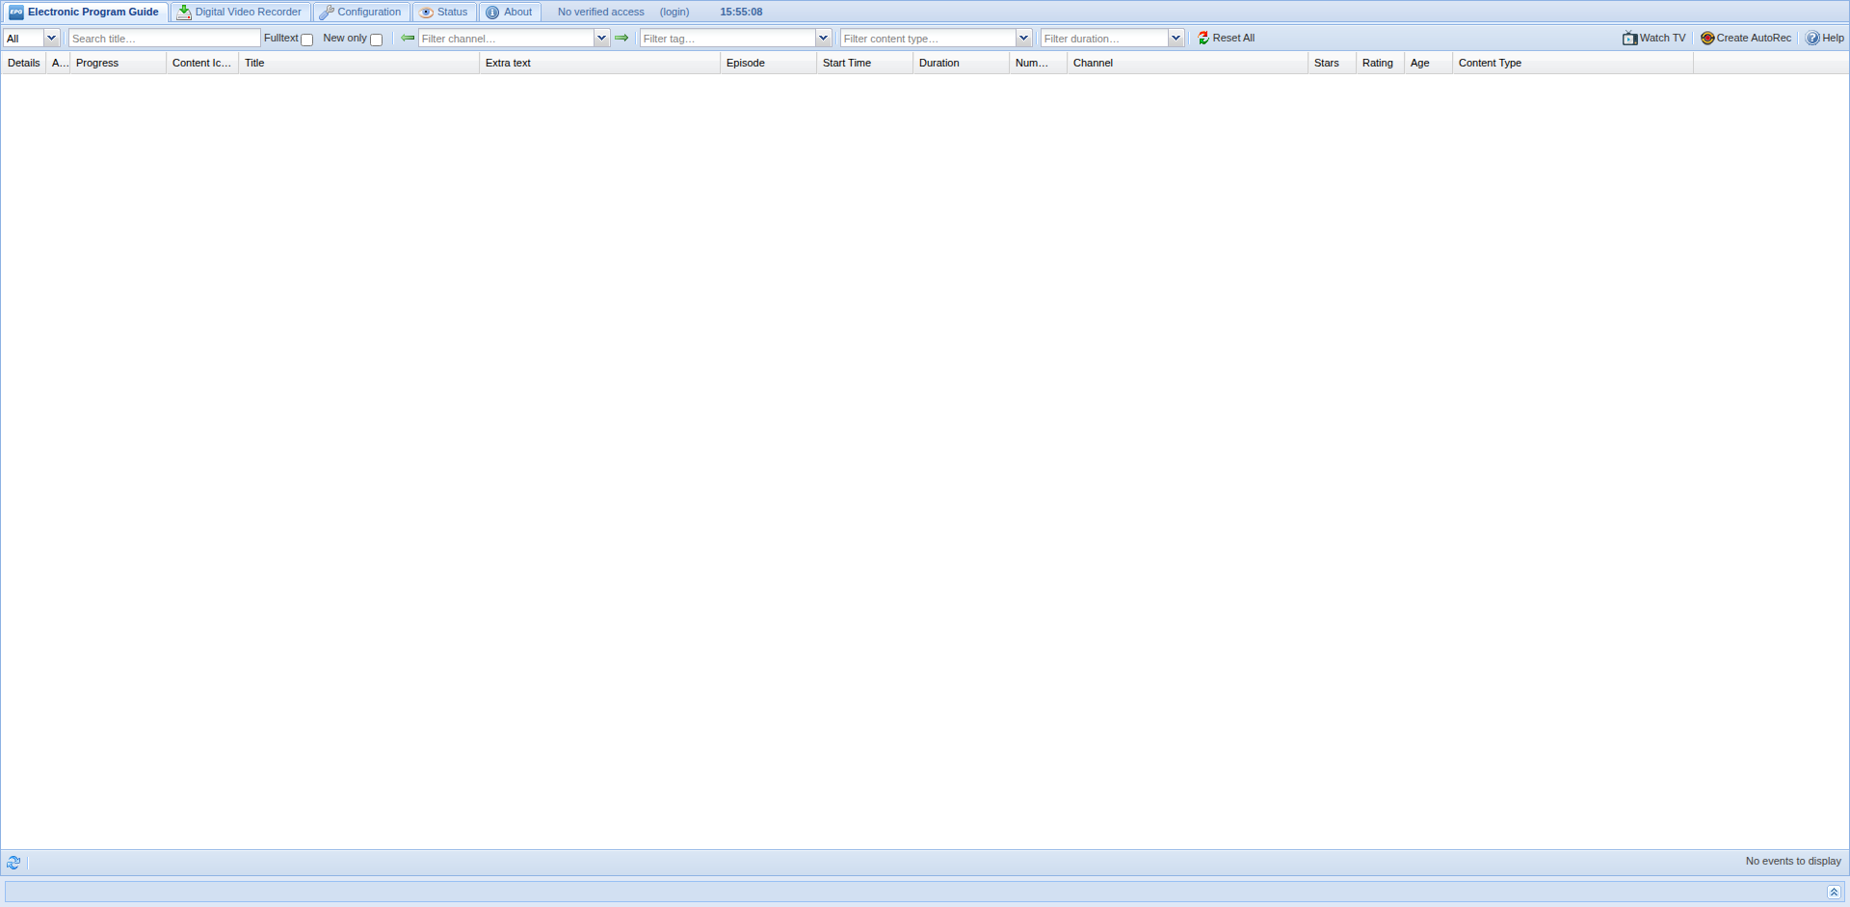
Task: Open the All mode dropdown
Action: click(51, 38)
